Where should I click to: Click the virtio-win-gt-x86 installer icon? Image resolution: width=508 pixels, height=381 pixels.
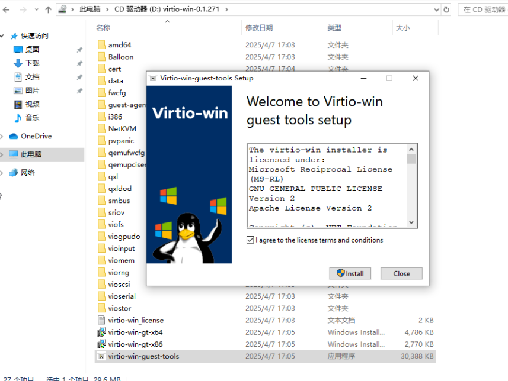pyautogui.click(x=101, y=344)
